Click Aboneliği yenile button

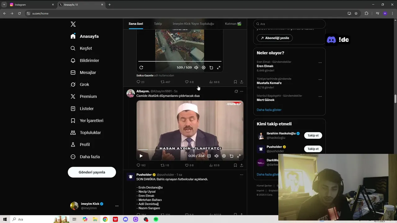coord(274,38)
